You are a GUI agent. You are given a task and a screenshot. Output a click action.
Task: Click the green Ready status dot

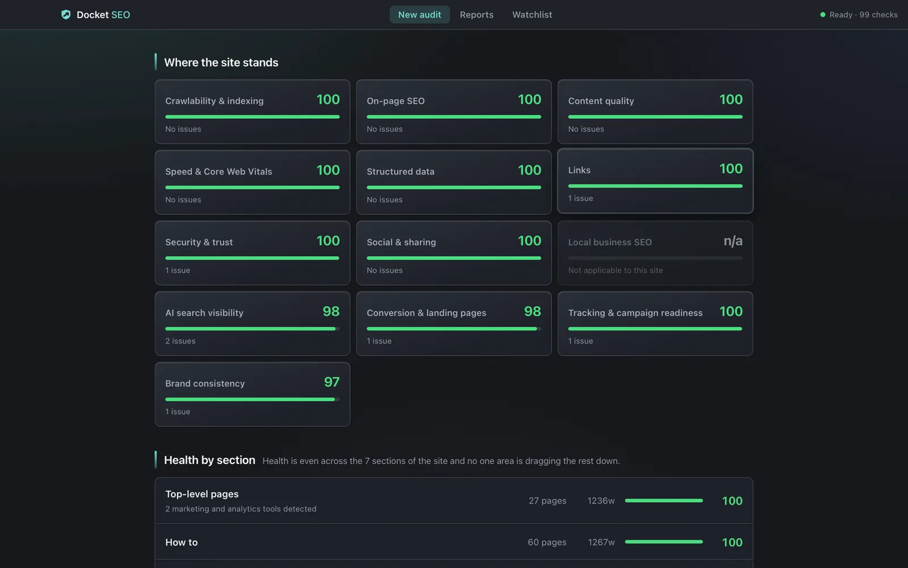823,15
